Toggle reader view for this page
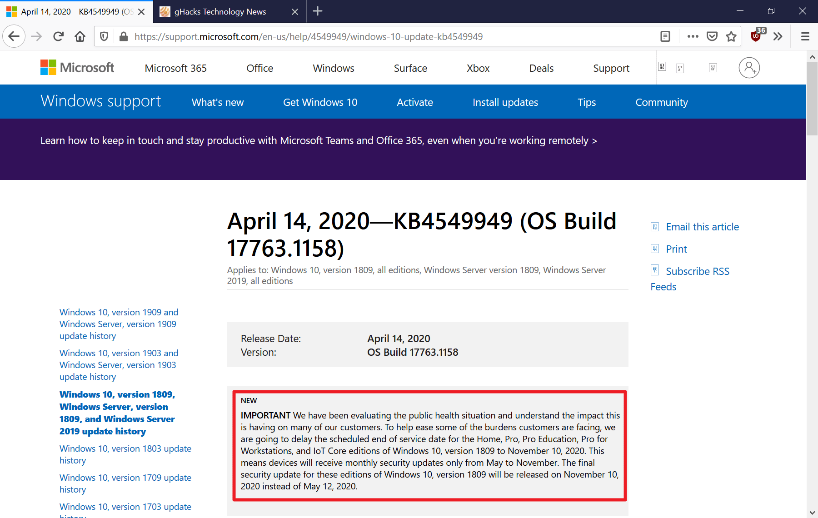Image resolution: width=818 pixels, height=518 pixels. (x=665, y=36)
